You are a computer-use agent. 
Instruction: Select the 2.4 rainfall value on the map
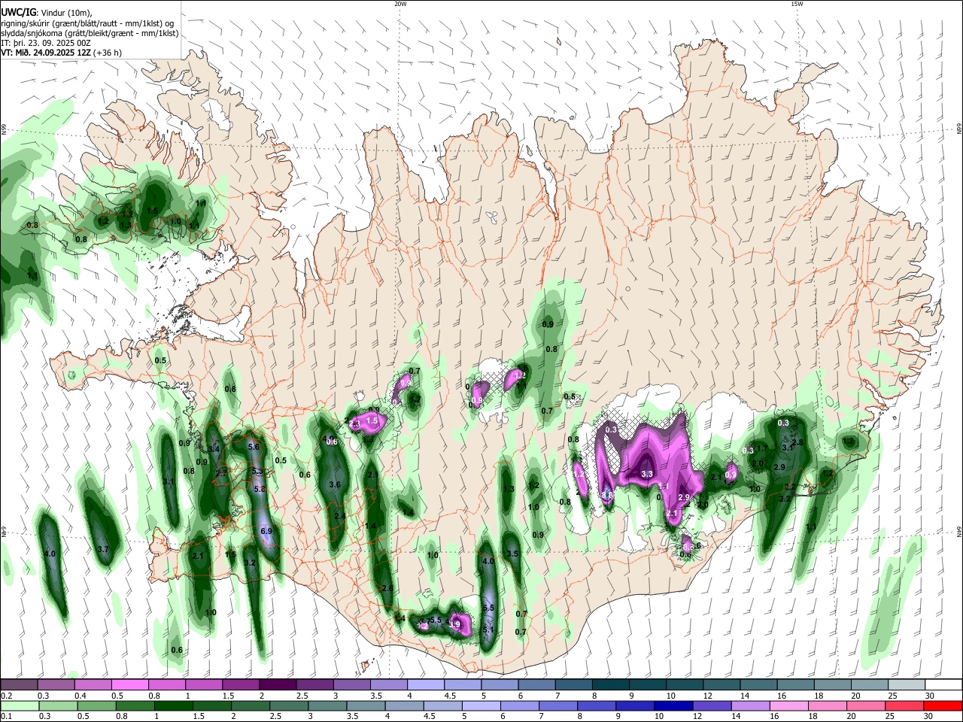pos(339,516)
